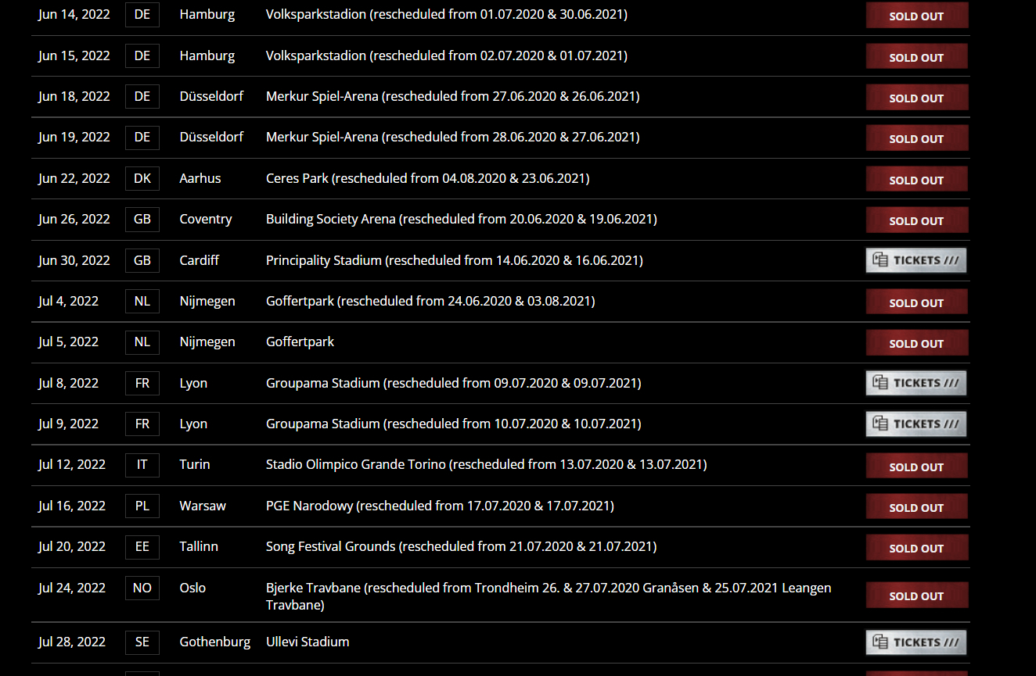Click PL country badge for Warsaw
Screen dimensions: 1036x676
142,506
